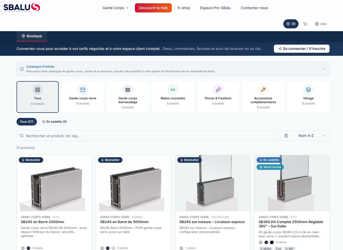Toggle the 3D view button

point(291,24)
